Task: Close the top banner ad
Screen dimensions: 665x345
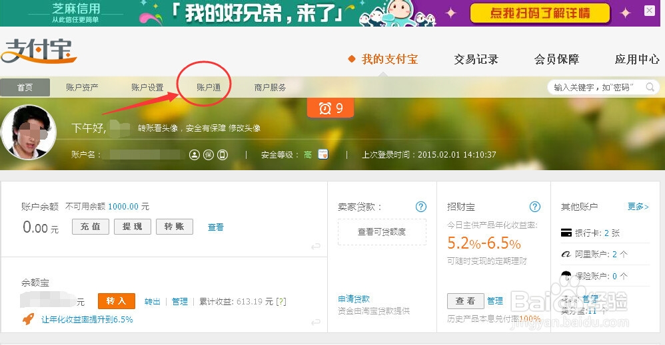Action: pos(649,11)
